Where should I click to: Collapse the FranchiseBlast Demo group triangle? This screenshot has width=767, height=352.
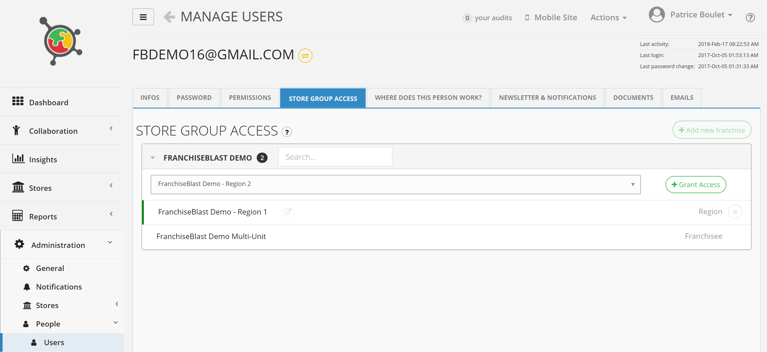click(153, 158)
